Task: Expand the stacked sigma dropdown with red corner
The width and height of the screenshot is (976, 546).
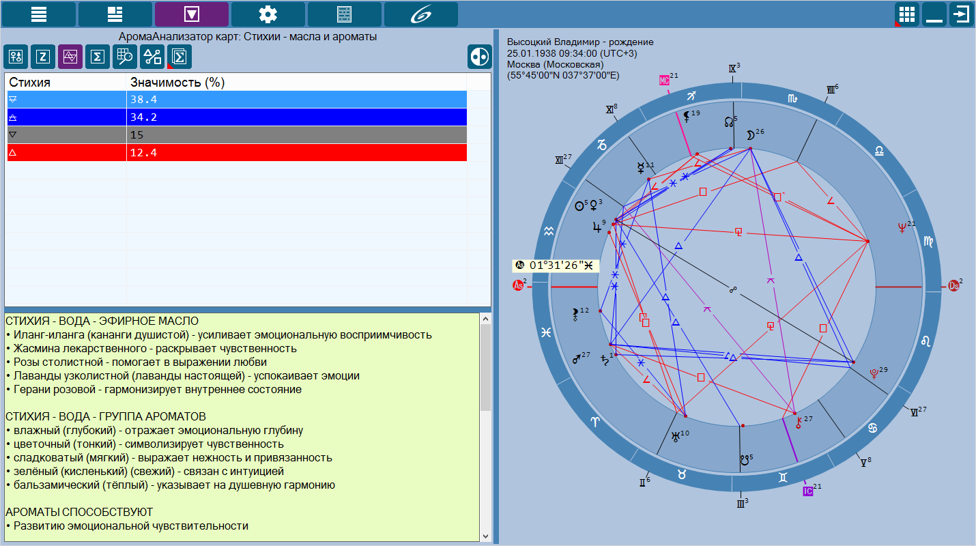Action: [180, 57]
